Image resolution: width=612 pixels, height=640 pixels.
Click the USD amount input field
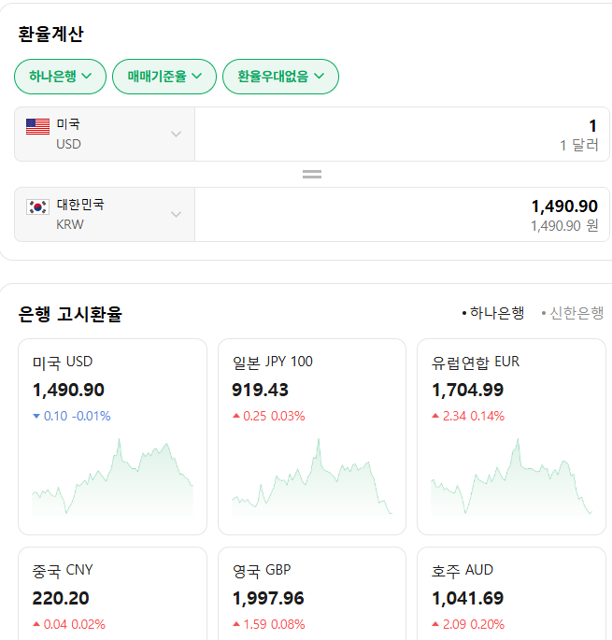click(402, 135)
